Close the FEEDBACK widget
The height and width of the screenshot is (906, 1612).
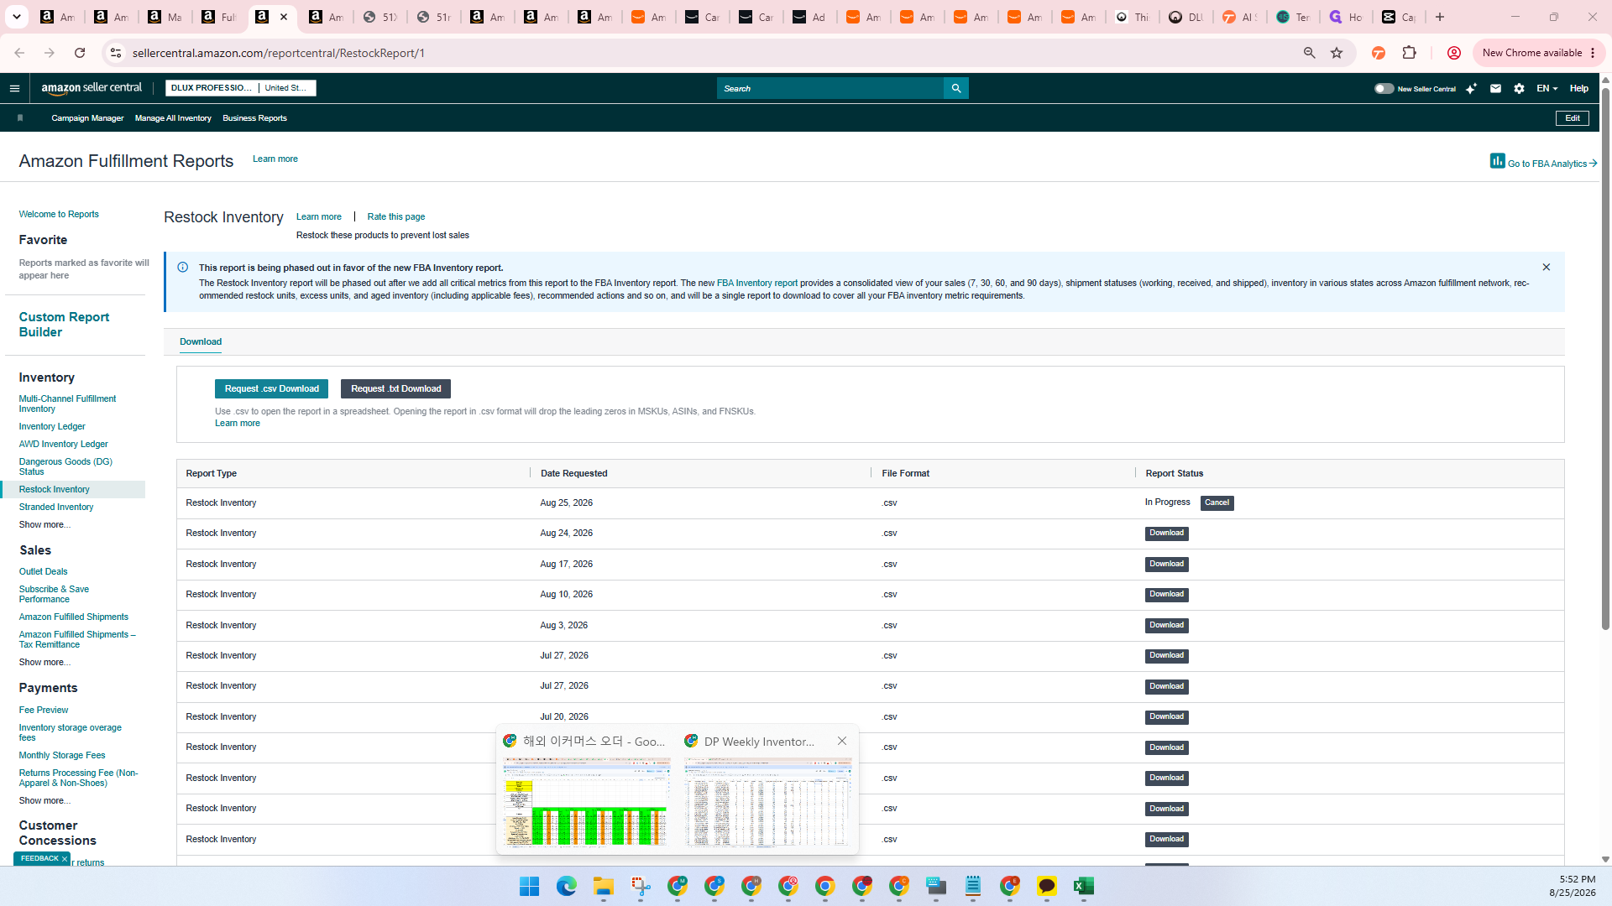coord(65,859)
